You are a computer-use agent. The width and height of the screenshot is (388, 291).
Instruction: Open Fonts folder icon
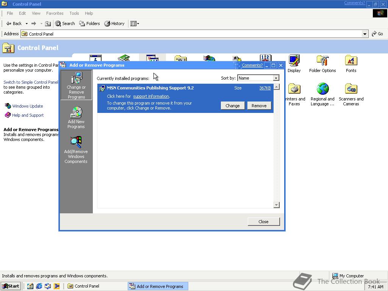point(351,64)
